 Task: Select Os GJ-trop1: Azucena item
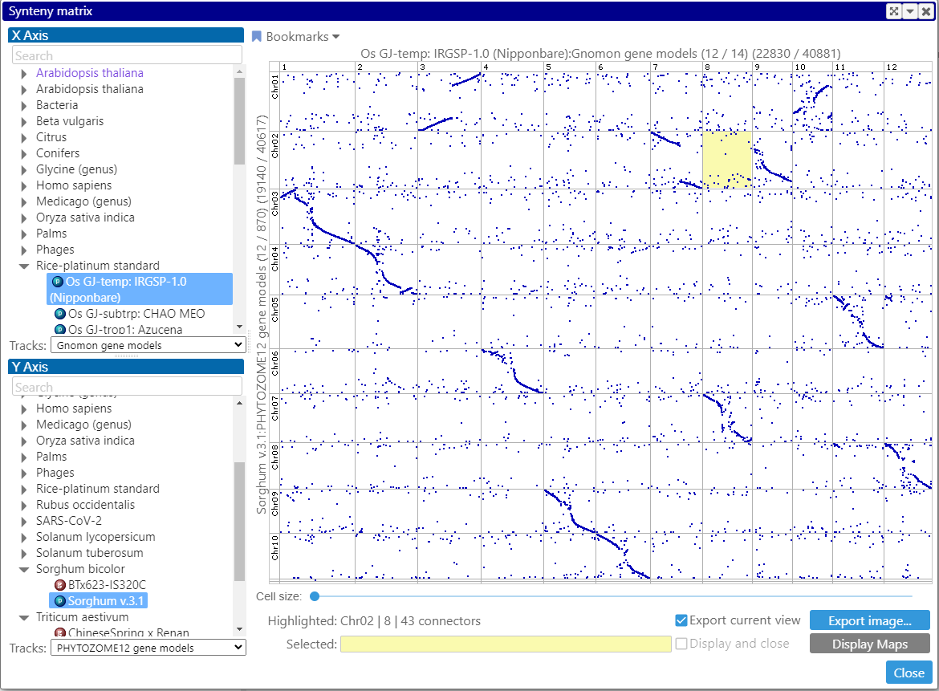pos(125,329)
